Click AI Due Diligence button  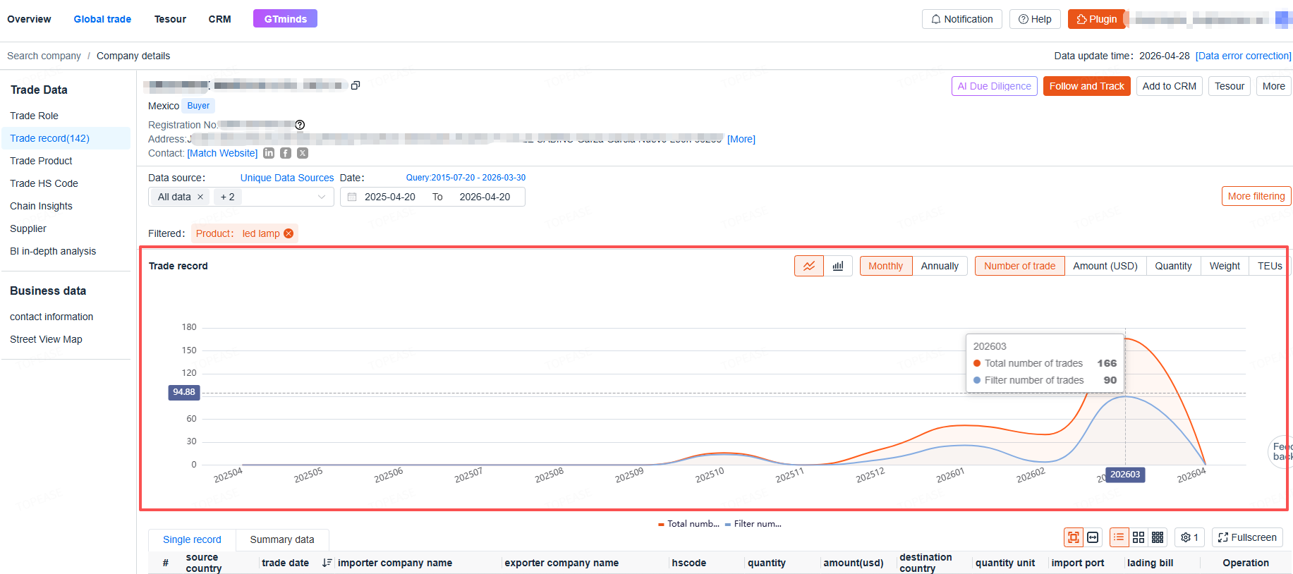(x=995, y=86)
